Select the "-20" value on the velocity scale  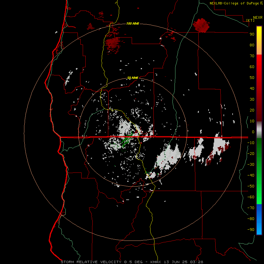click(251, 154)
